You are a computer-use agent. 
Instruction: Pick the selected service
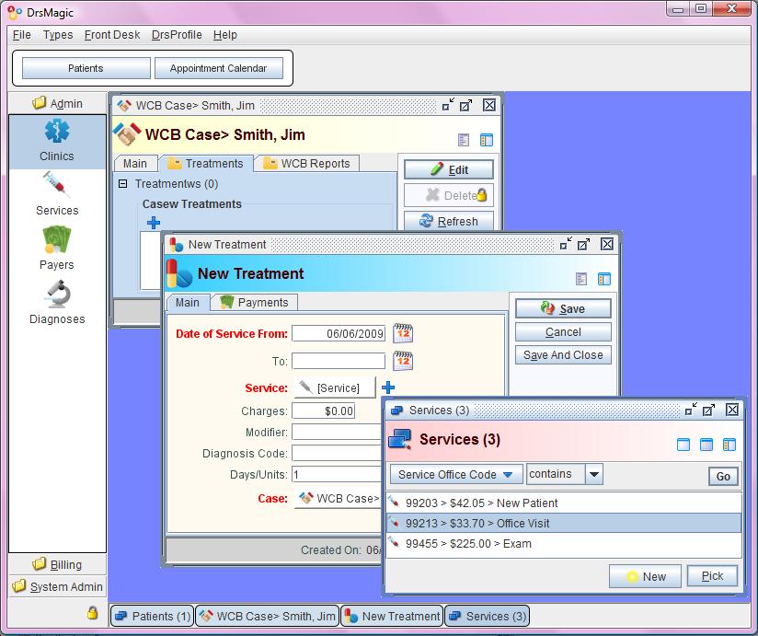pos(712,576)
